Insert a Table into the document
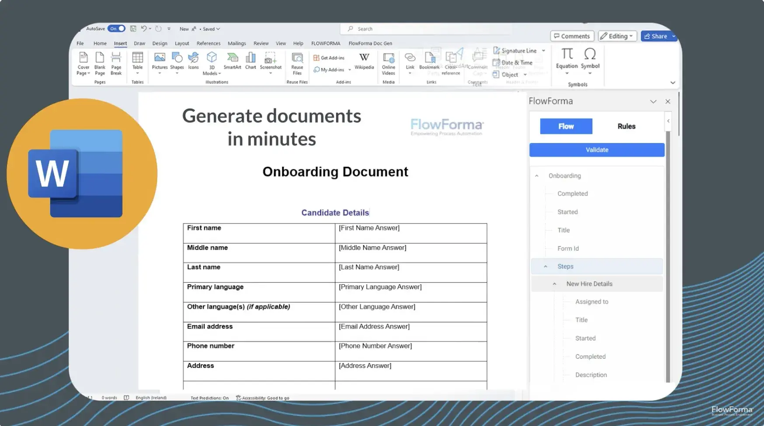764x426 pixels. point(138,63)
